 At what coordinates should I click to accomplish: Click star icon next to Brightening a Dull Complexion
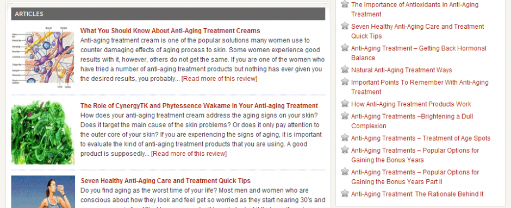pyautogui.click(x=345, y=116)
